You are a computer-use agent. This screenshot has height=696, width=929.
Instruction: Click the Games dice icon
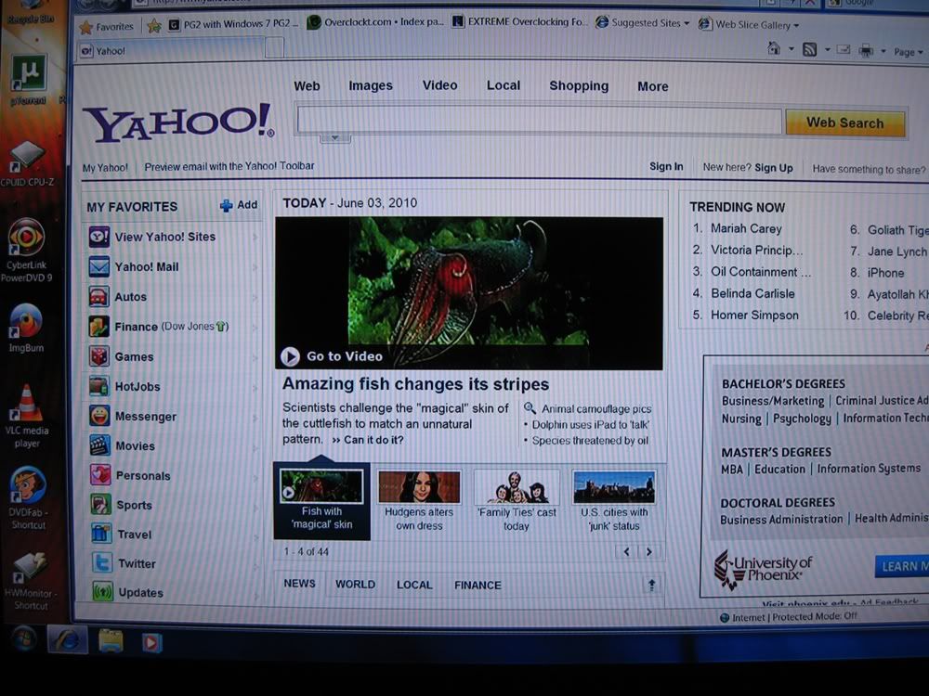(x=99, y=357)
